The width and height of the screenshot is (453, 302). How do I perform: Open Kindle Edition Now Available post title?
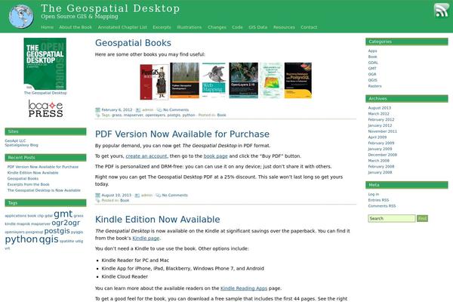(158, 220)
